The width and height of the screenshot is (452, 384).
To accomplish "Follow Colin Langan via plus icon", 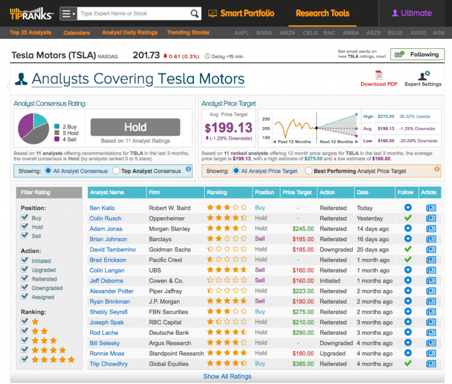I will pos(408,270).
